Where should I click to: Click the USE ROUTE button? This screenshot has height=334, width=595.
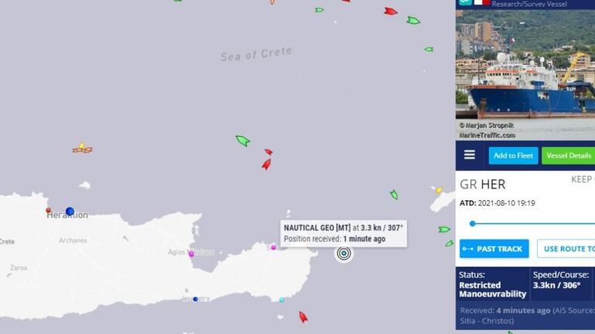566,249
